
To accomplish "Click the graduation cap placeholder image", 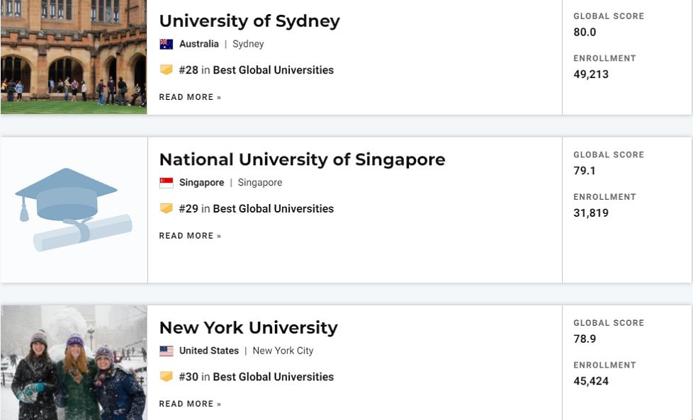I will click(74, 210).
